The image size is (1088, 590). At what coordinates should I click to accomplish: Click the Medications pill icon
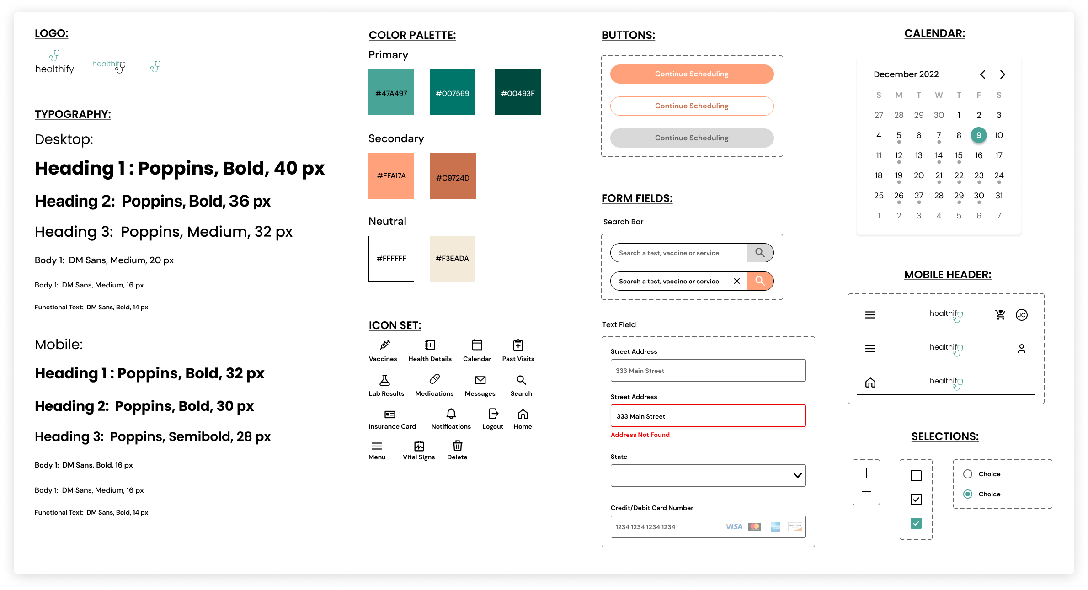pos(434,379)
